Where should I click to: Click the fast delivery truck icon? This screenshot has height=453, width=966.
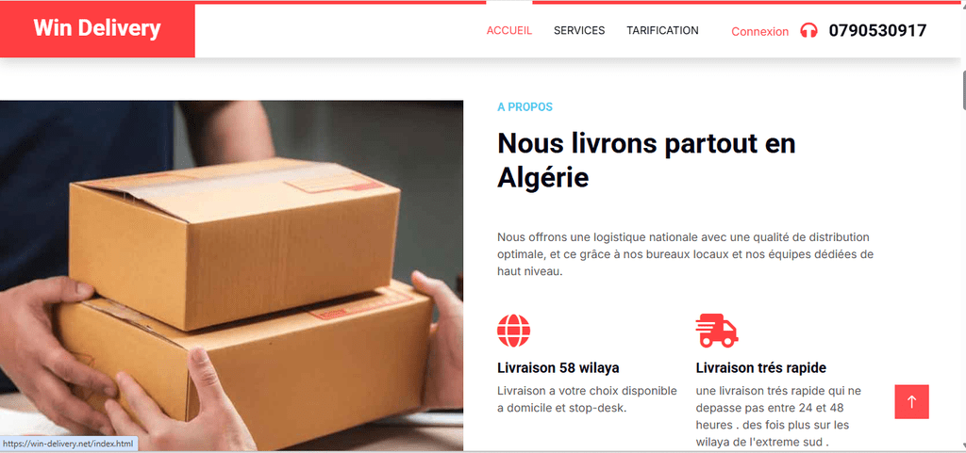(717, 331)
